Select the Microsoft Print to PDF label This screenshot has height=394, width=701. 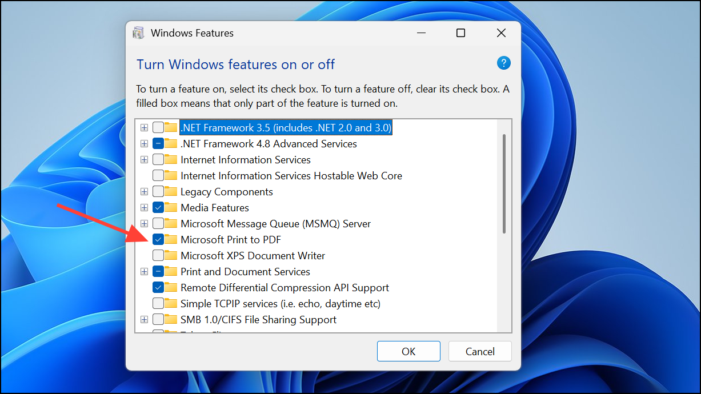click(x=231, y=240)
